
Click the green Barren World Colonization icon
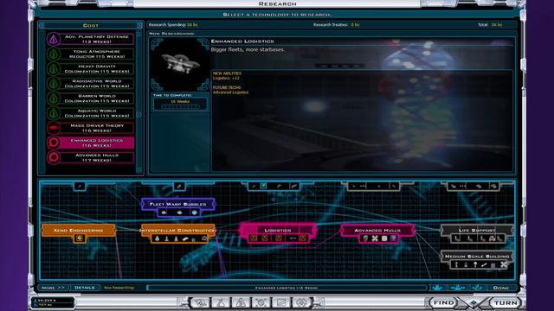[54, 98]
